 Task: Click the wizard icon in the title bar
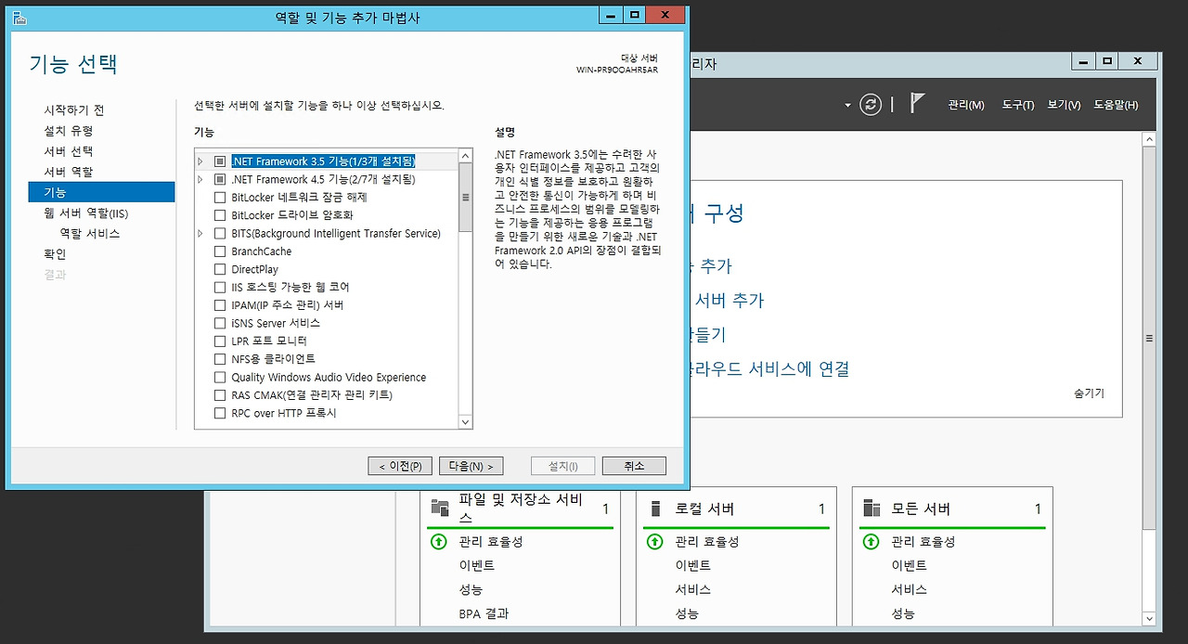click(19, 18)
